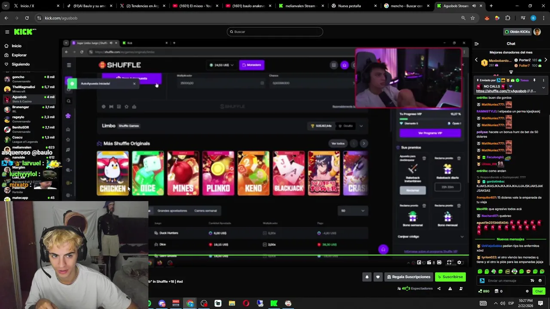Image resolution: width=550 pixels, height=309 pixels.
Task: Click the Obtén KICKs button
Action: [x=517, y=32]
